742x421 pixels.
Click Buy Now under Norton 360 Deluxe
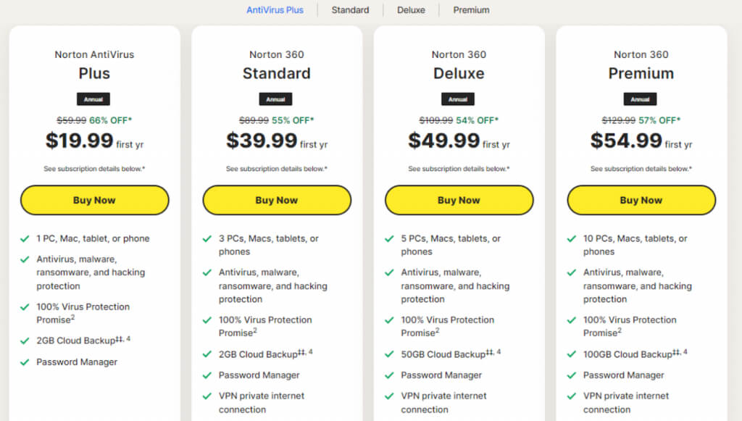(x=459, y=200)
